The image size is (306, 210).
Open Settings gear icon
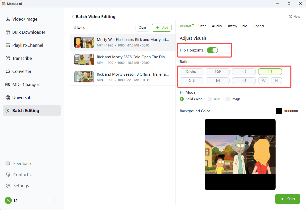click(x=8, y=186)
